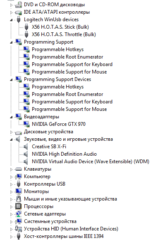Click the Процессоры chip icon
Image resolution: width=158 pixels, height=240 pixels.
(x=19, y=206)
